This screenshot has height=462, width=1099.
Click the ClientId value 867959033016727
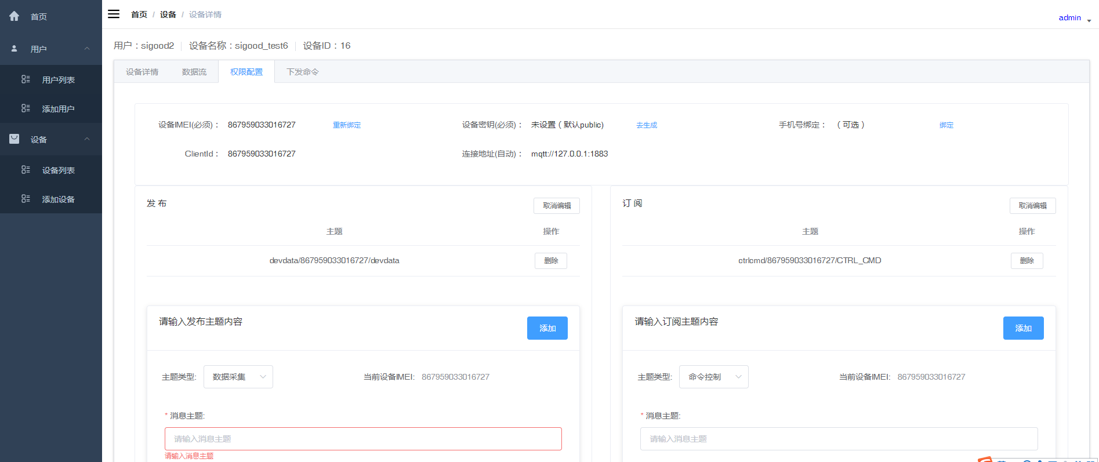click(262, 154)
